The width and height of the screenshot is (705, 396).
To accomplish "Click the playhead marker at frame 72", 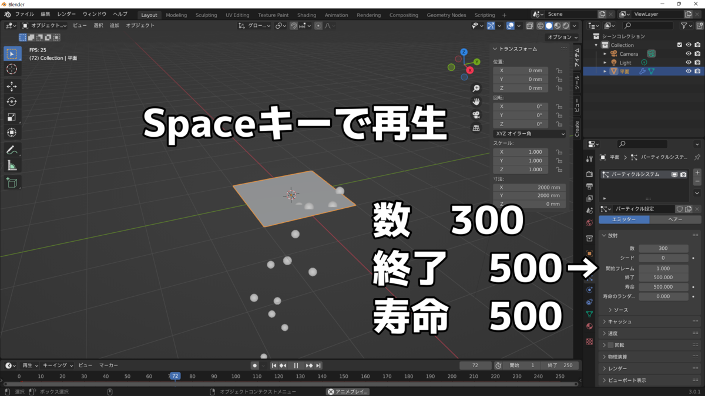I will pos(174,376).
